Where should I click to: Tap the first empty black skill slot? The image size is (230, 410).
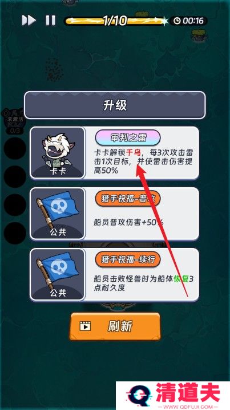15,148
